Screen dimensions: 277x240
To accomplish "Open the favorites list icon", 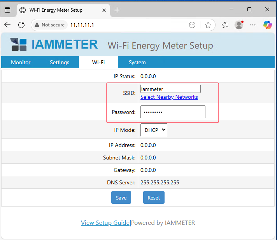I will coord(225,25).
